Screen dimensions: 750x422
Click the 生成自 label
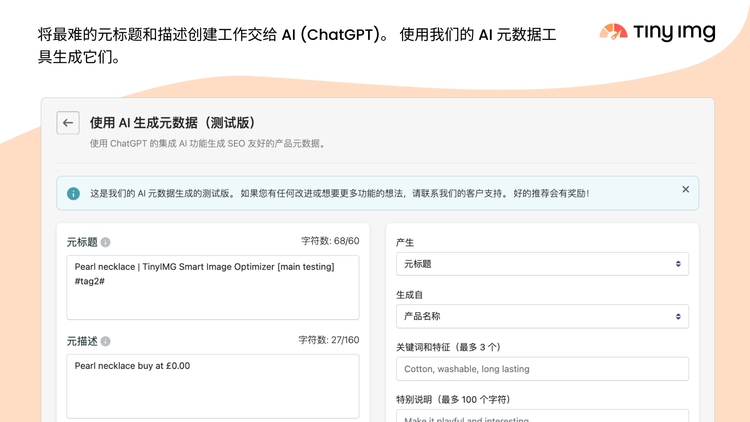pos(409,295)
